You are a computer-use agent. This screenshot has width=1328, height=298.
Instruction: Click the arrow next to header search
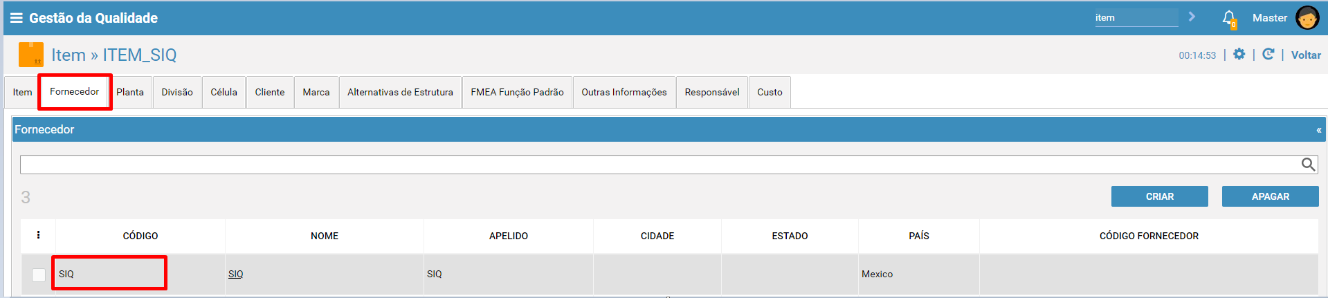(1192, 17)
